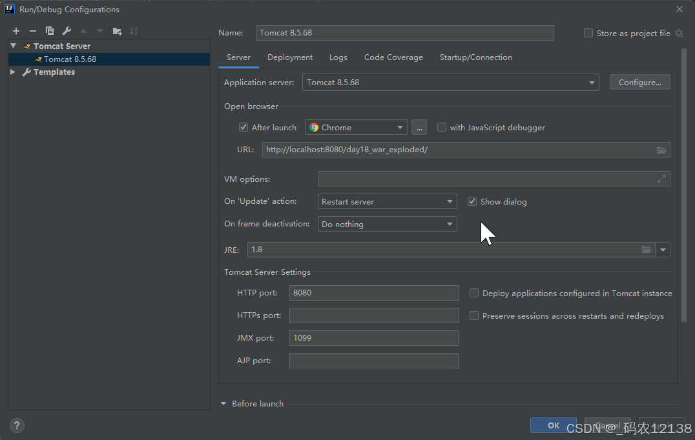Browse URL using folder icon in URL field
Screen dimensions: 695x440
(x=661, y=150)
